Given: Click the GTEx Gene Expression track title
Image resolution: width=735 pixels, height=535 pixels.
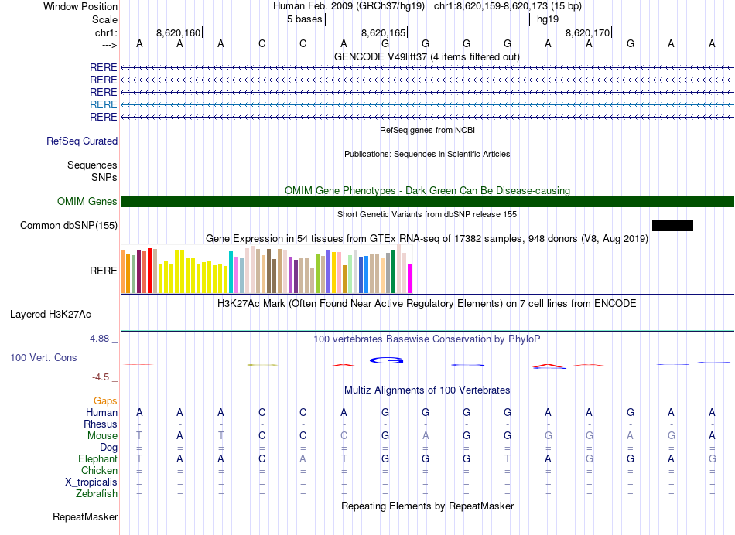Looking at the screenshot, I should coord(427,238).
